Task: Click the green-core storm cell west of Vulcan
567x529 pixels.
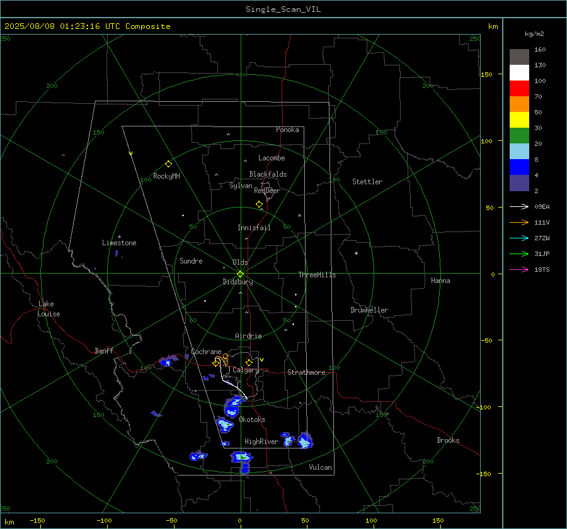Action: click(x=242, y=457)
